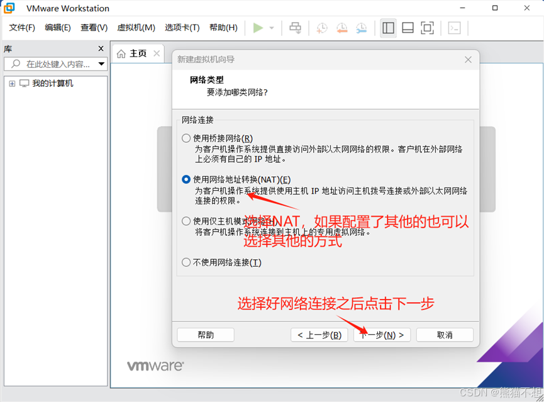Expand the 我的计算机 tree node
The image size is (544, 402).
(x=13, y=83)
